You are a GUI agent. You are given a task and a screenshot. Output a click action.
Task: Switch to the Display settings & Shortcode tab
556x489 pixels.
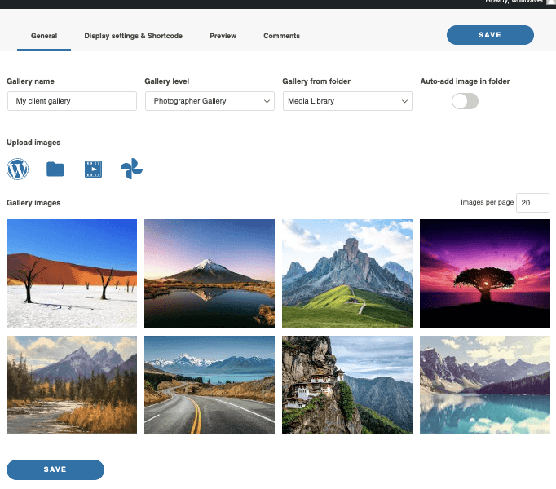(x=133, y=36)
